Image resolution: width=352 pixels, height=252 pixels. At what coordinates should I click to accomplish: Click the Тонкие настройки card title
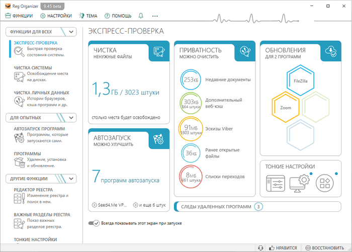pos(290,166)
